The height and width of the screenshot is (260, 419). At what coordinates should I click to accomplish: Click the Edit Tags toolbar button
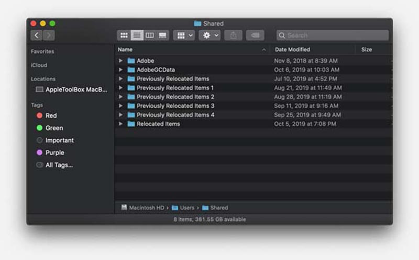(255, 36)
